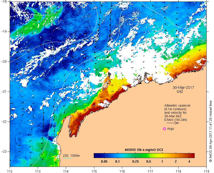Click the IMOS copyright timestamp text
214x173 pixels.
[210, 131]
